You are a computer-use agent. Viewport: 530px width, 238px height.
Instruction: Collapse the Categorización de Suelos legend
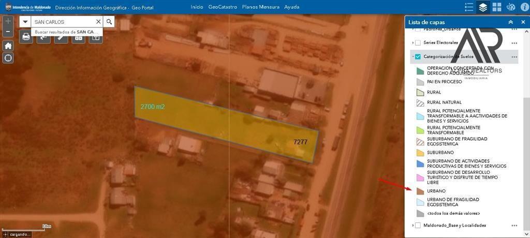(x=413, y=57)
